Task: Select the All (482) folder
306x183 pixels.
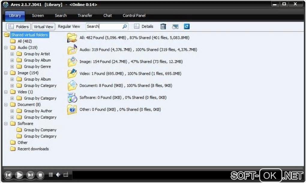Action: pos(25,41)
